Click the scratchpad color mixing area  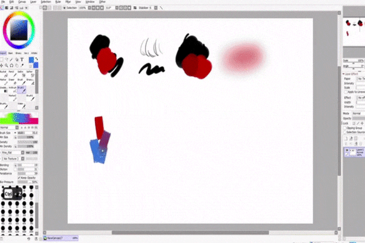19,118
